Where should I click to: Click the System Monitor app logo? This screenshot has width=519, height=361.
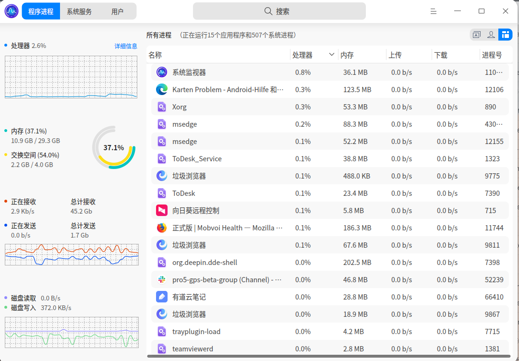tap(12, 11)
